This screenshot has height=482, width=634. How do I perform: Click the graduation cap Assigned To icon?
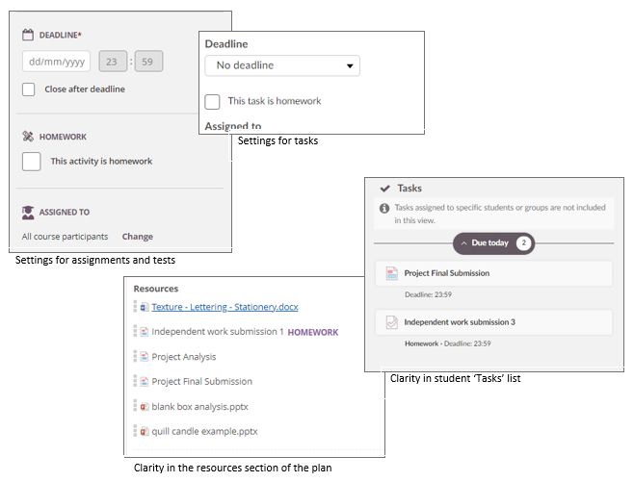click(x=28, y=212)
